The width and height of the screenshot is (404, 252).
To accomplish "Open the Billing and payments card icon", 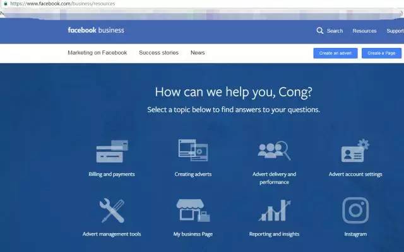I will click(x=112, y=151).
